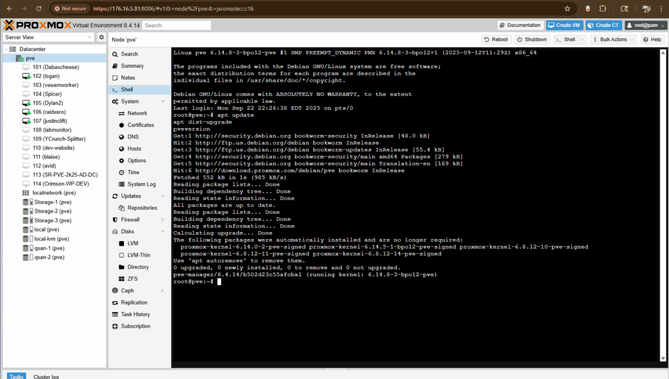Open the Summary menu item
Viewport: 669px width, 379px height.
point(132,66)
